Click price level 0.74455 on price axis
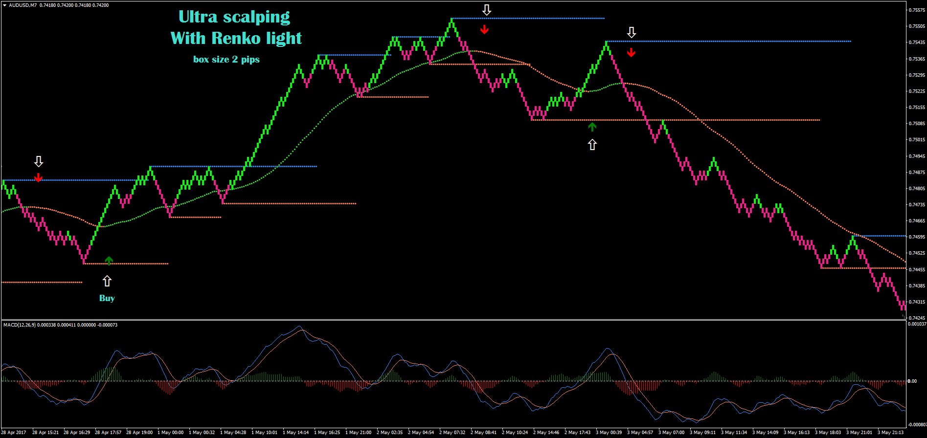This screenshot has width=927, height=438. tap(917, 270)
